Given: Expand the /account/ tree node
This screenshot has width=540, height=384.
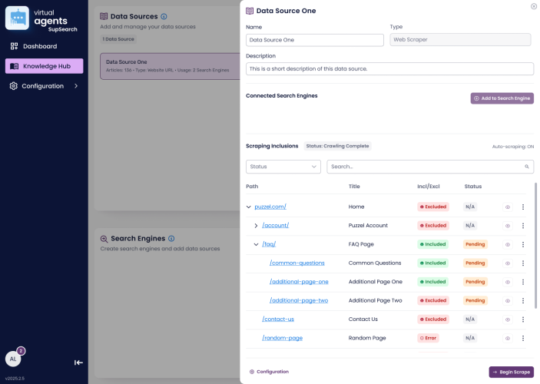Looking at the screenshot, I should [257, 226].
